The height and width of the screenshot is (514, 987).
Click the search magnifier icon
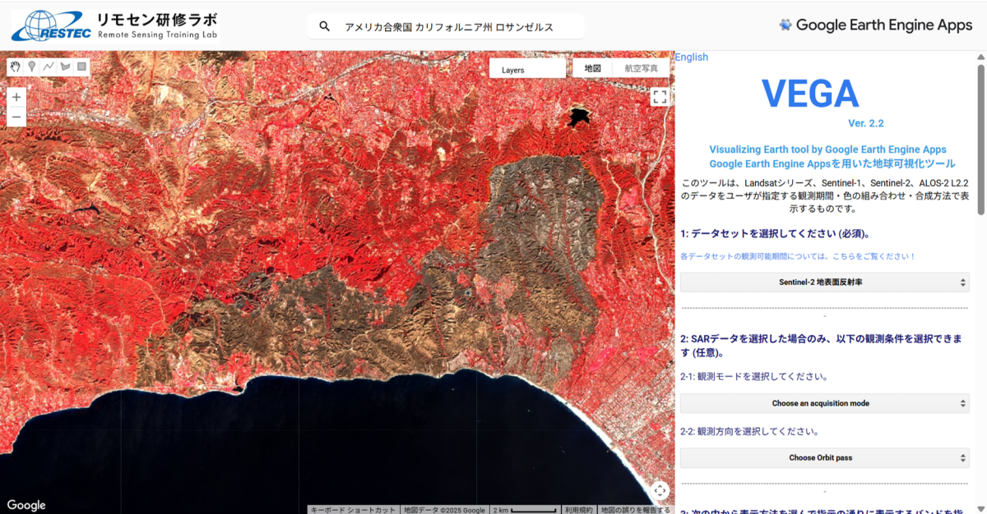(325, 26)
